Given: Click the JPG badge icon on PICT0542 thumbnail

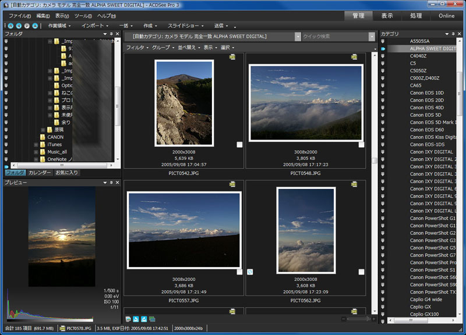Looking at the screenshot, I should pyautogui.click(x=232, y=57).
